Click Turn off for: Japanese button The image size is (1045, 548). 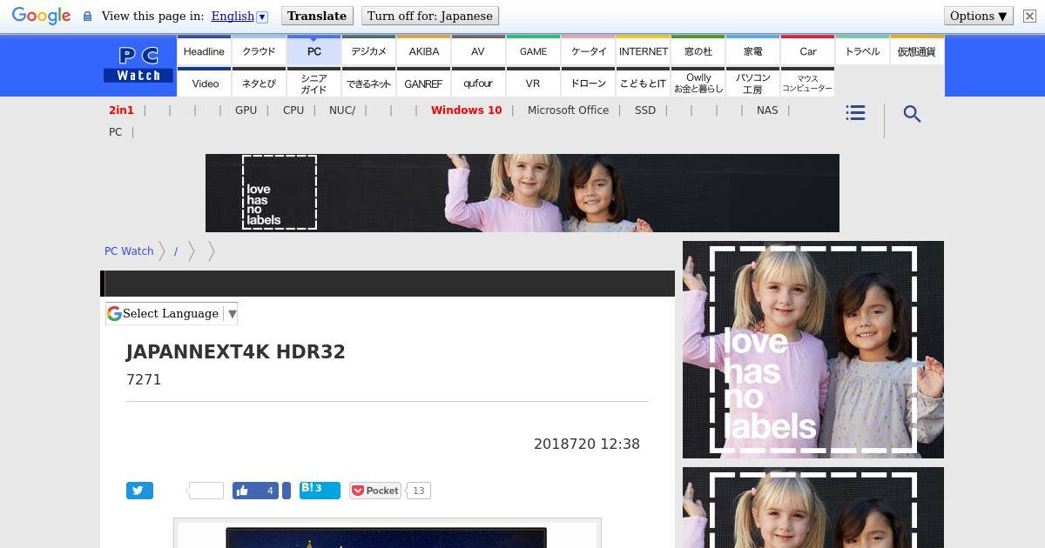(429, 16)
